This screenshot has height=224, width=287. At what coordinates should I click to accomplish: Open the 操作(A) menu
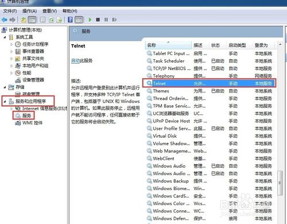click(x=29, y=11)
